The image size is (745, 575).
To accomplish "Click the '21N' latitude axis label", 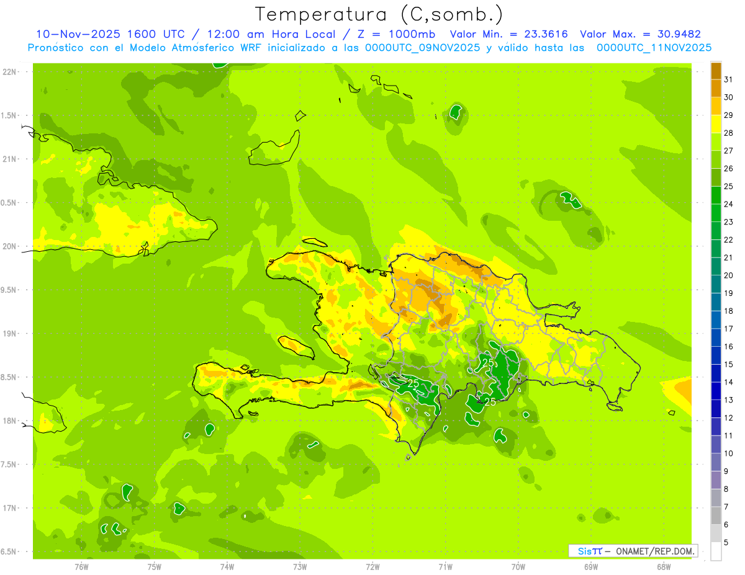I will (x=9, y=159).
